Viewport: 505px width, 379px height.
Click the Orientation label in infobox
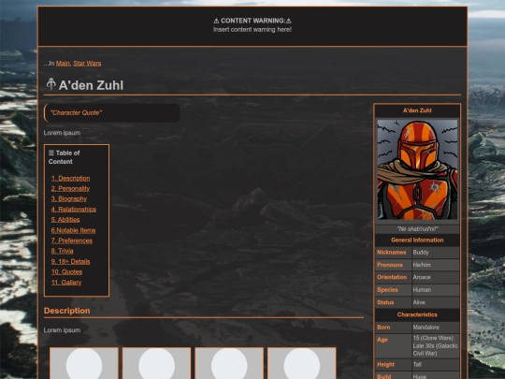point(392,277)
